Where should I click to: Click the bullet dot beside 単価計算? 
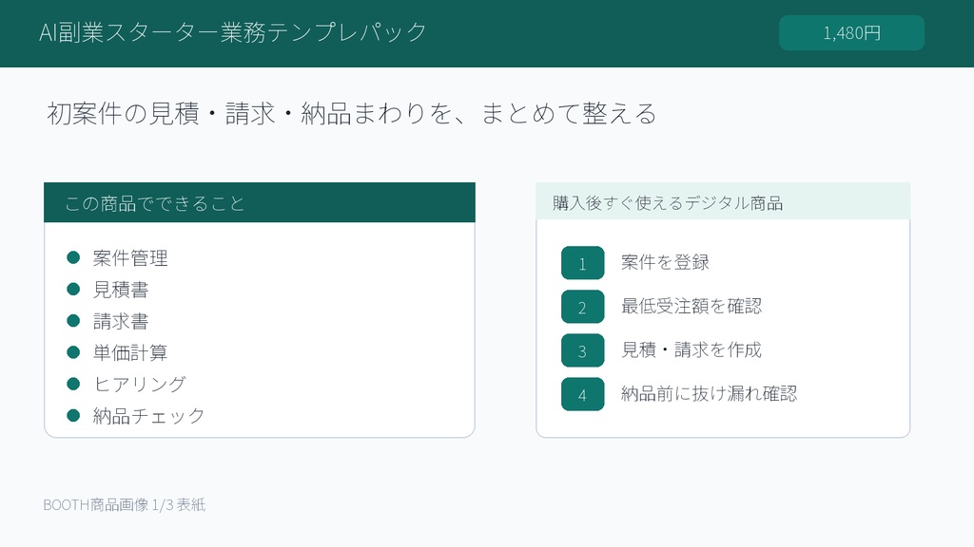[x=73, y=352]
